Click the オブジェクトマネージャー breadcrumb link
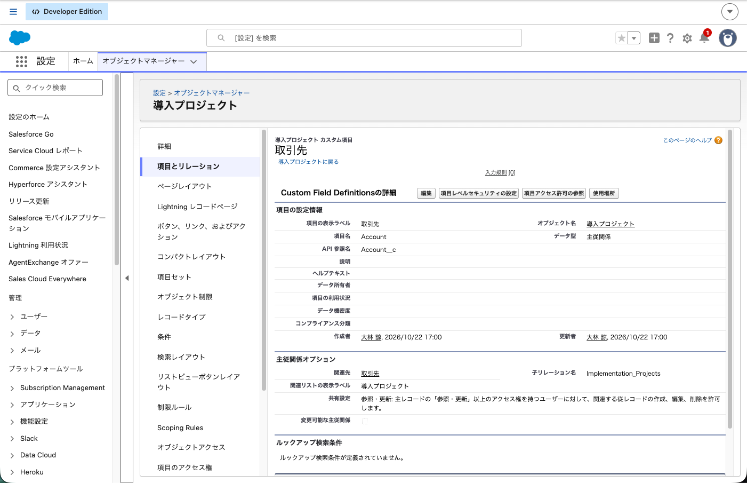The image size is (747, 483). (x=212, y=93)
